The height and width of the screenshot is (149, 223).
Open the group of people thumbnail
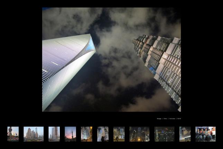[x=205, y=134]
